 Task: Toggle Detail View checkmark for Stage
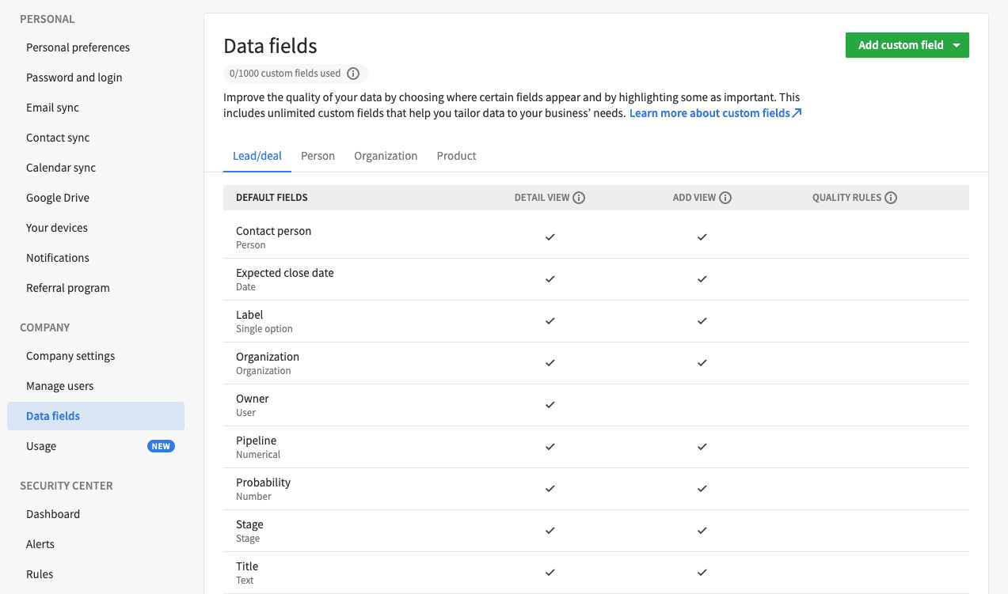pos(550,531)
